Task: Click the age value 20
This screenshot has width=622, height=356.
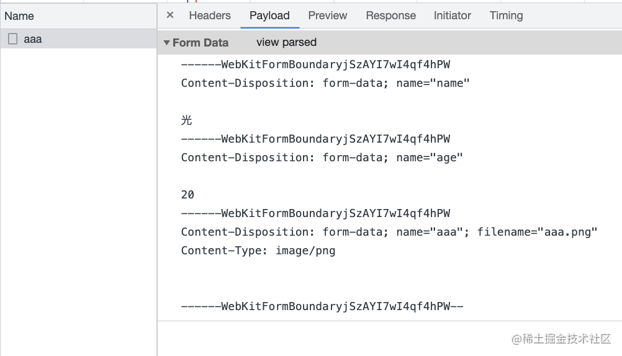Action: click(187, 195)
